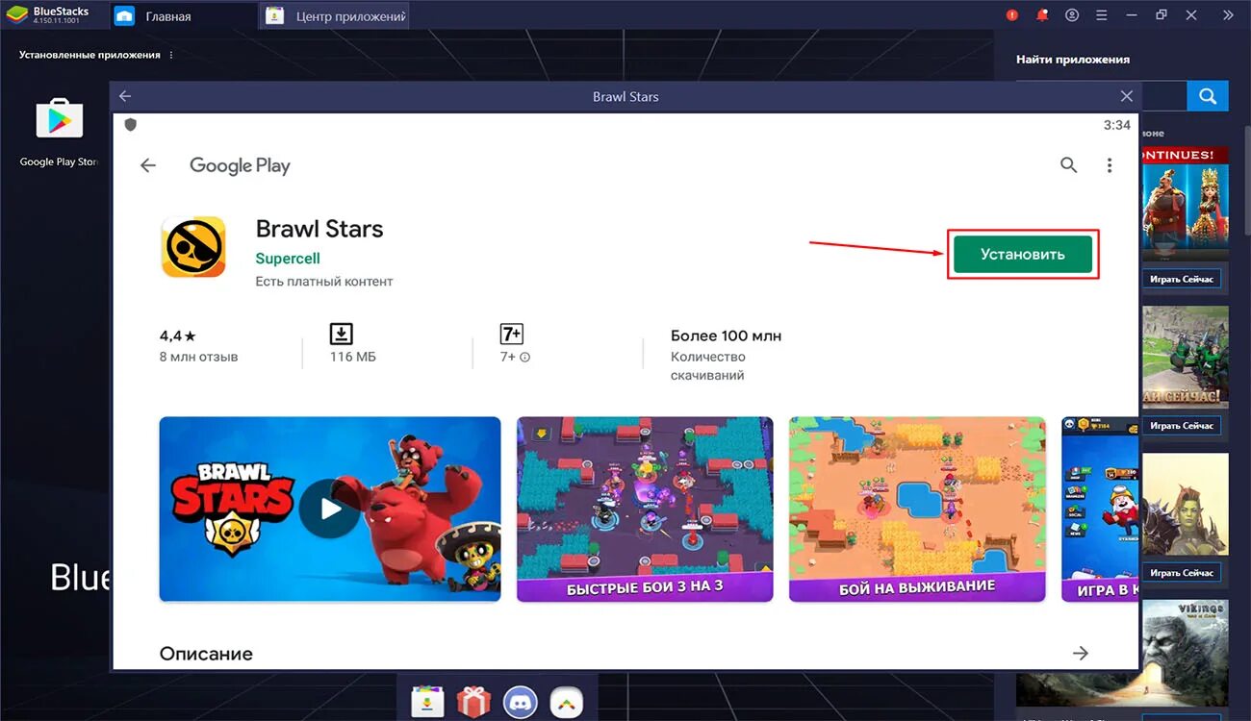Click the Описание heading

pos(206,654)
